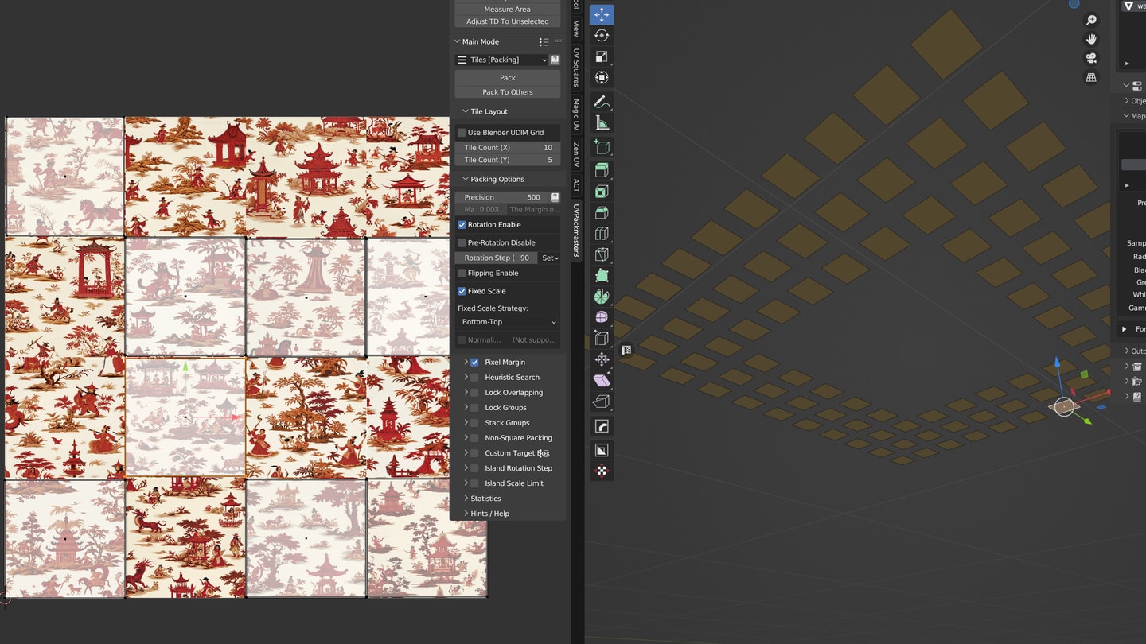Collapse the Main Mode panel
The image size is (1146, 644).
[x=458, y=41]
